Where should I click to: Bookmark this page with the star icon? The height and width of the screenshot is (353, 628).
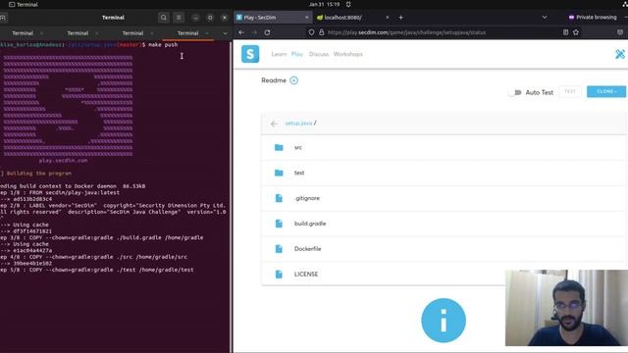tap(576, 32)
